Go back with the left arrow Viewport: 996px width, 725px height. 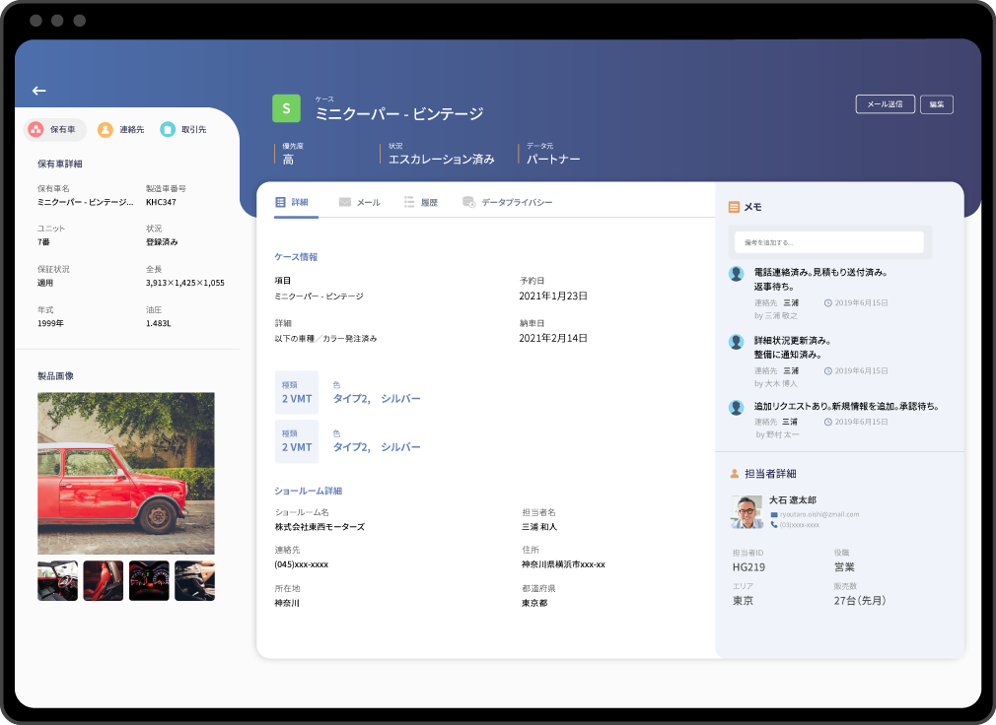tap(39, 91)
